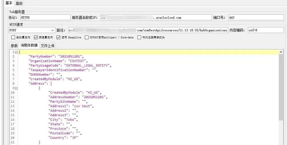
Task: Click line number 21 in the gutter
Action: pos(12,142)
